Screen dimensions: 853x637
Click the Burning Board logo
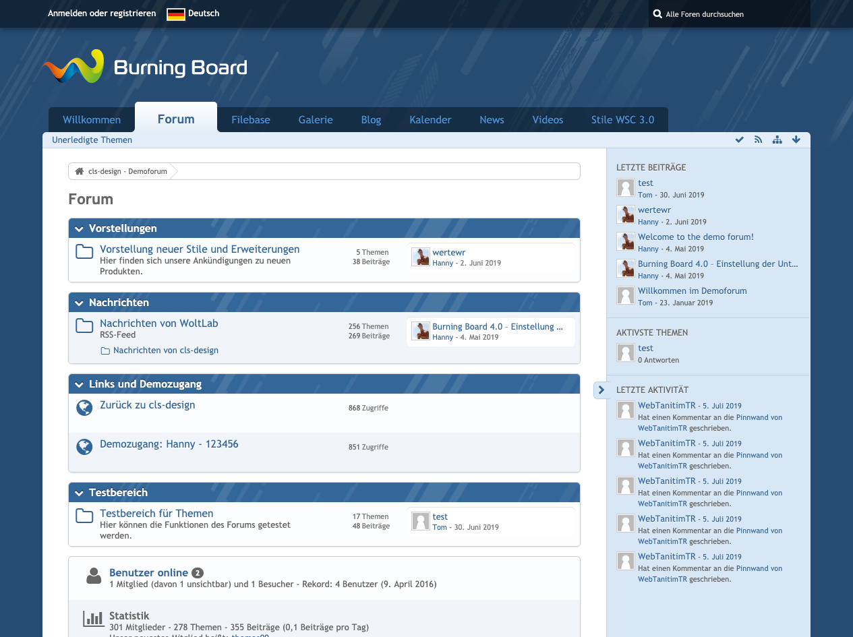point(145,67)
